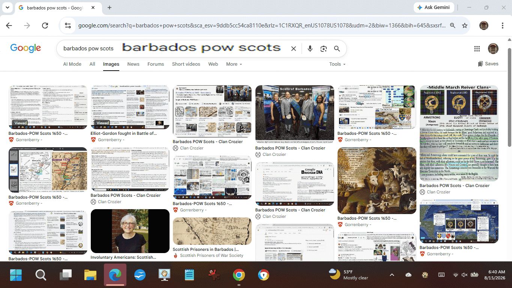Screen dimensions: 512x288
Task: Open the Short videos tab
Action: click(x=186, y=64)
